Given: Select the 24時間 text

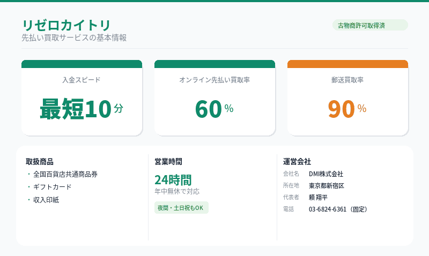Looking at the screenshot, I should (x=173, y=180).
